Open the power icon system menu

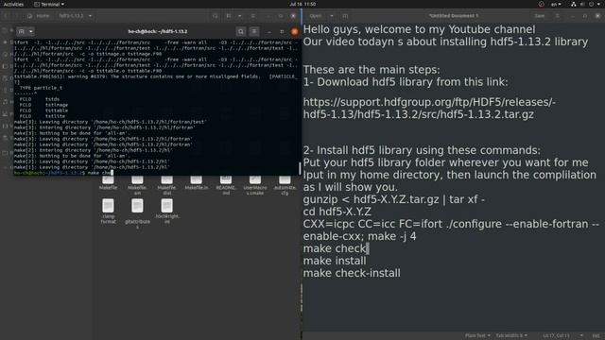[x=592, y=4]
